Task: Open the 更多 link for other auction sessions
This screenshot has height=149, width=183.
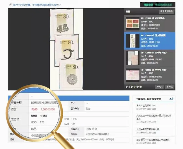Action: pyautogui.click(x=171, y=99)
